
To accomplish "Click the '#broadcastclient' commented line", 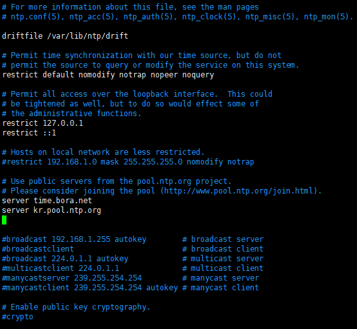I will coord(38,249).
